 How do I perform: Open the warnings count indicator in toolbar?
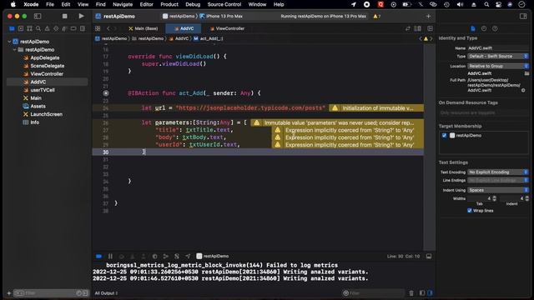[377, 16]
